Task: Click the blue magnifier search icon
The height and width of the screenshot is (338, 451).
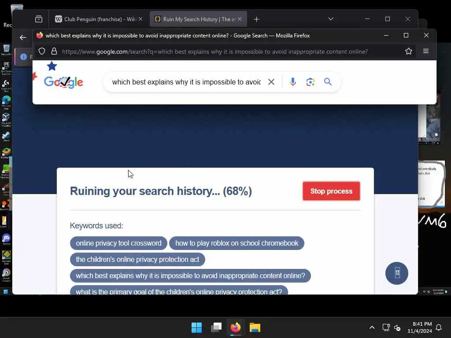Action: coord(328,82)
